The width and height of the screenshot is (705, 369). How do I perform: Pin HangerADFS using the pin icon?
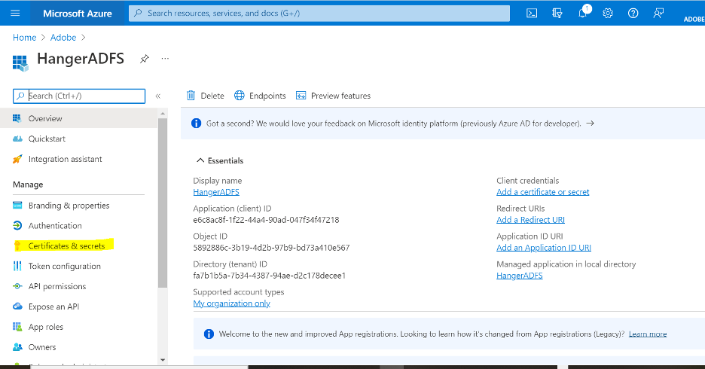pos(143,59)
